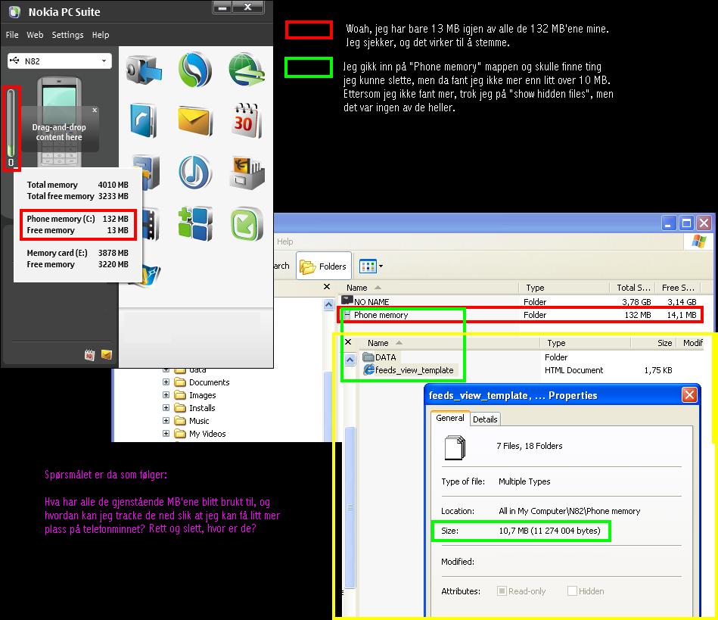
Task: Toggle the Folders button in Explorer toolbar
Action: coord(324,266)
